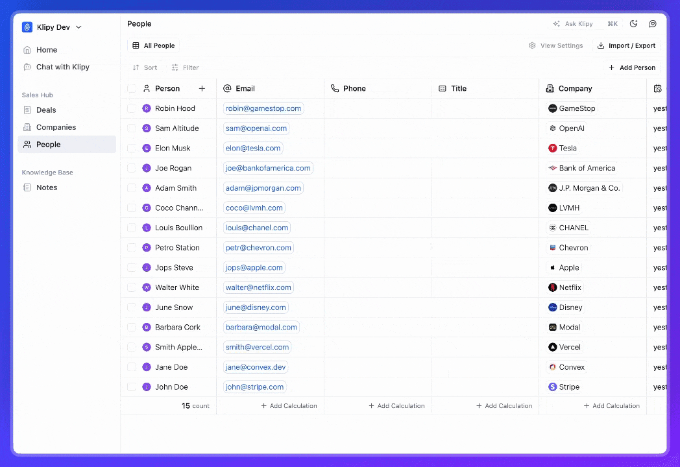Switch to the All People view tab
The width and height of the screenshot is (680, 467).
[x=154, y=45]
